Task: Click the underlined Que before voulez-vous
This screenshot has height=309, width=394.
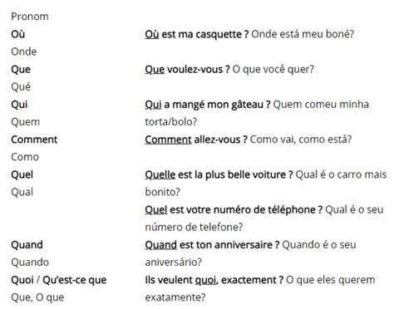Action: point(155,70)
